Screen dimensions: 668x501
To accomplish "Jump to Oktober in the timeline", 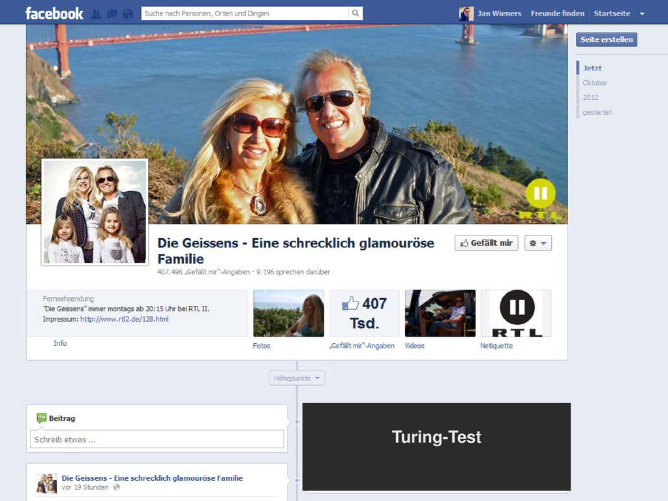I will click(x=595, y=83).
